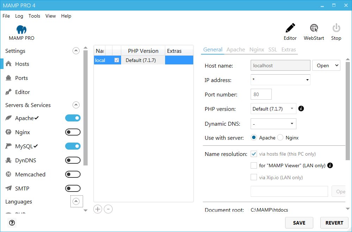Switch to the SSL tab
The height and width of the screenshot is (232, 352).
click(272, 50)
